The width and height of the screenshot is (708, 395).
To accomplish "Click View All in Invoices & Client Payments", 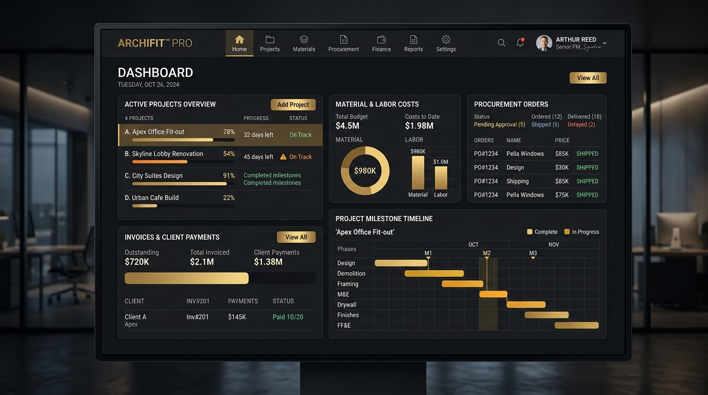I will (x=296, y=237).
